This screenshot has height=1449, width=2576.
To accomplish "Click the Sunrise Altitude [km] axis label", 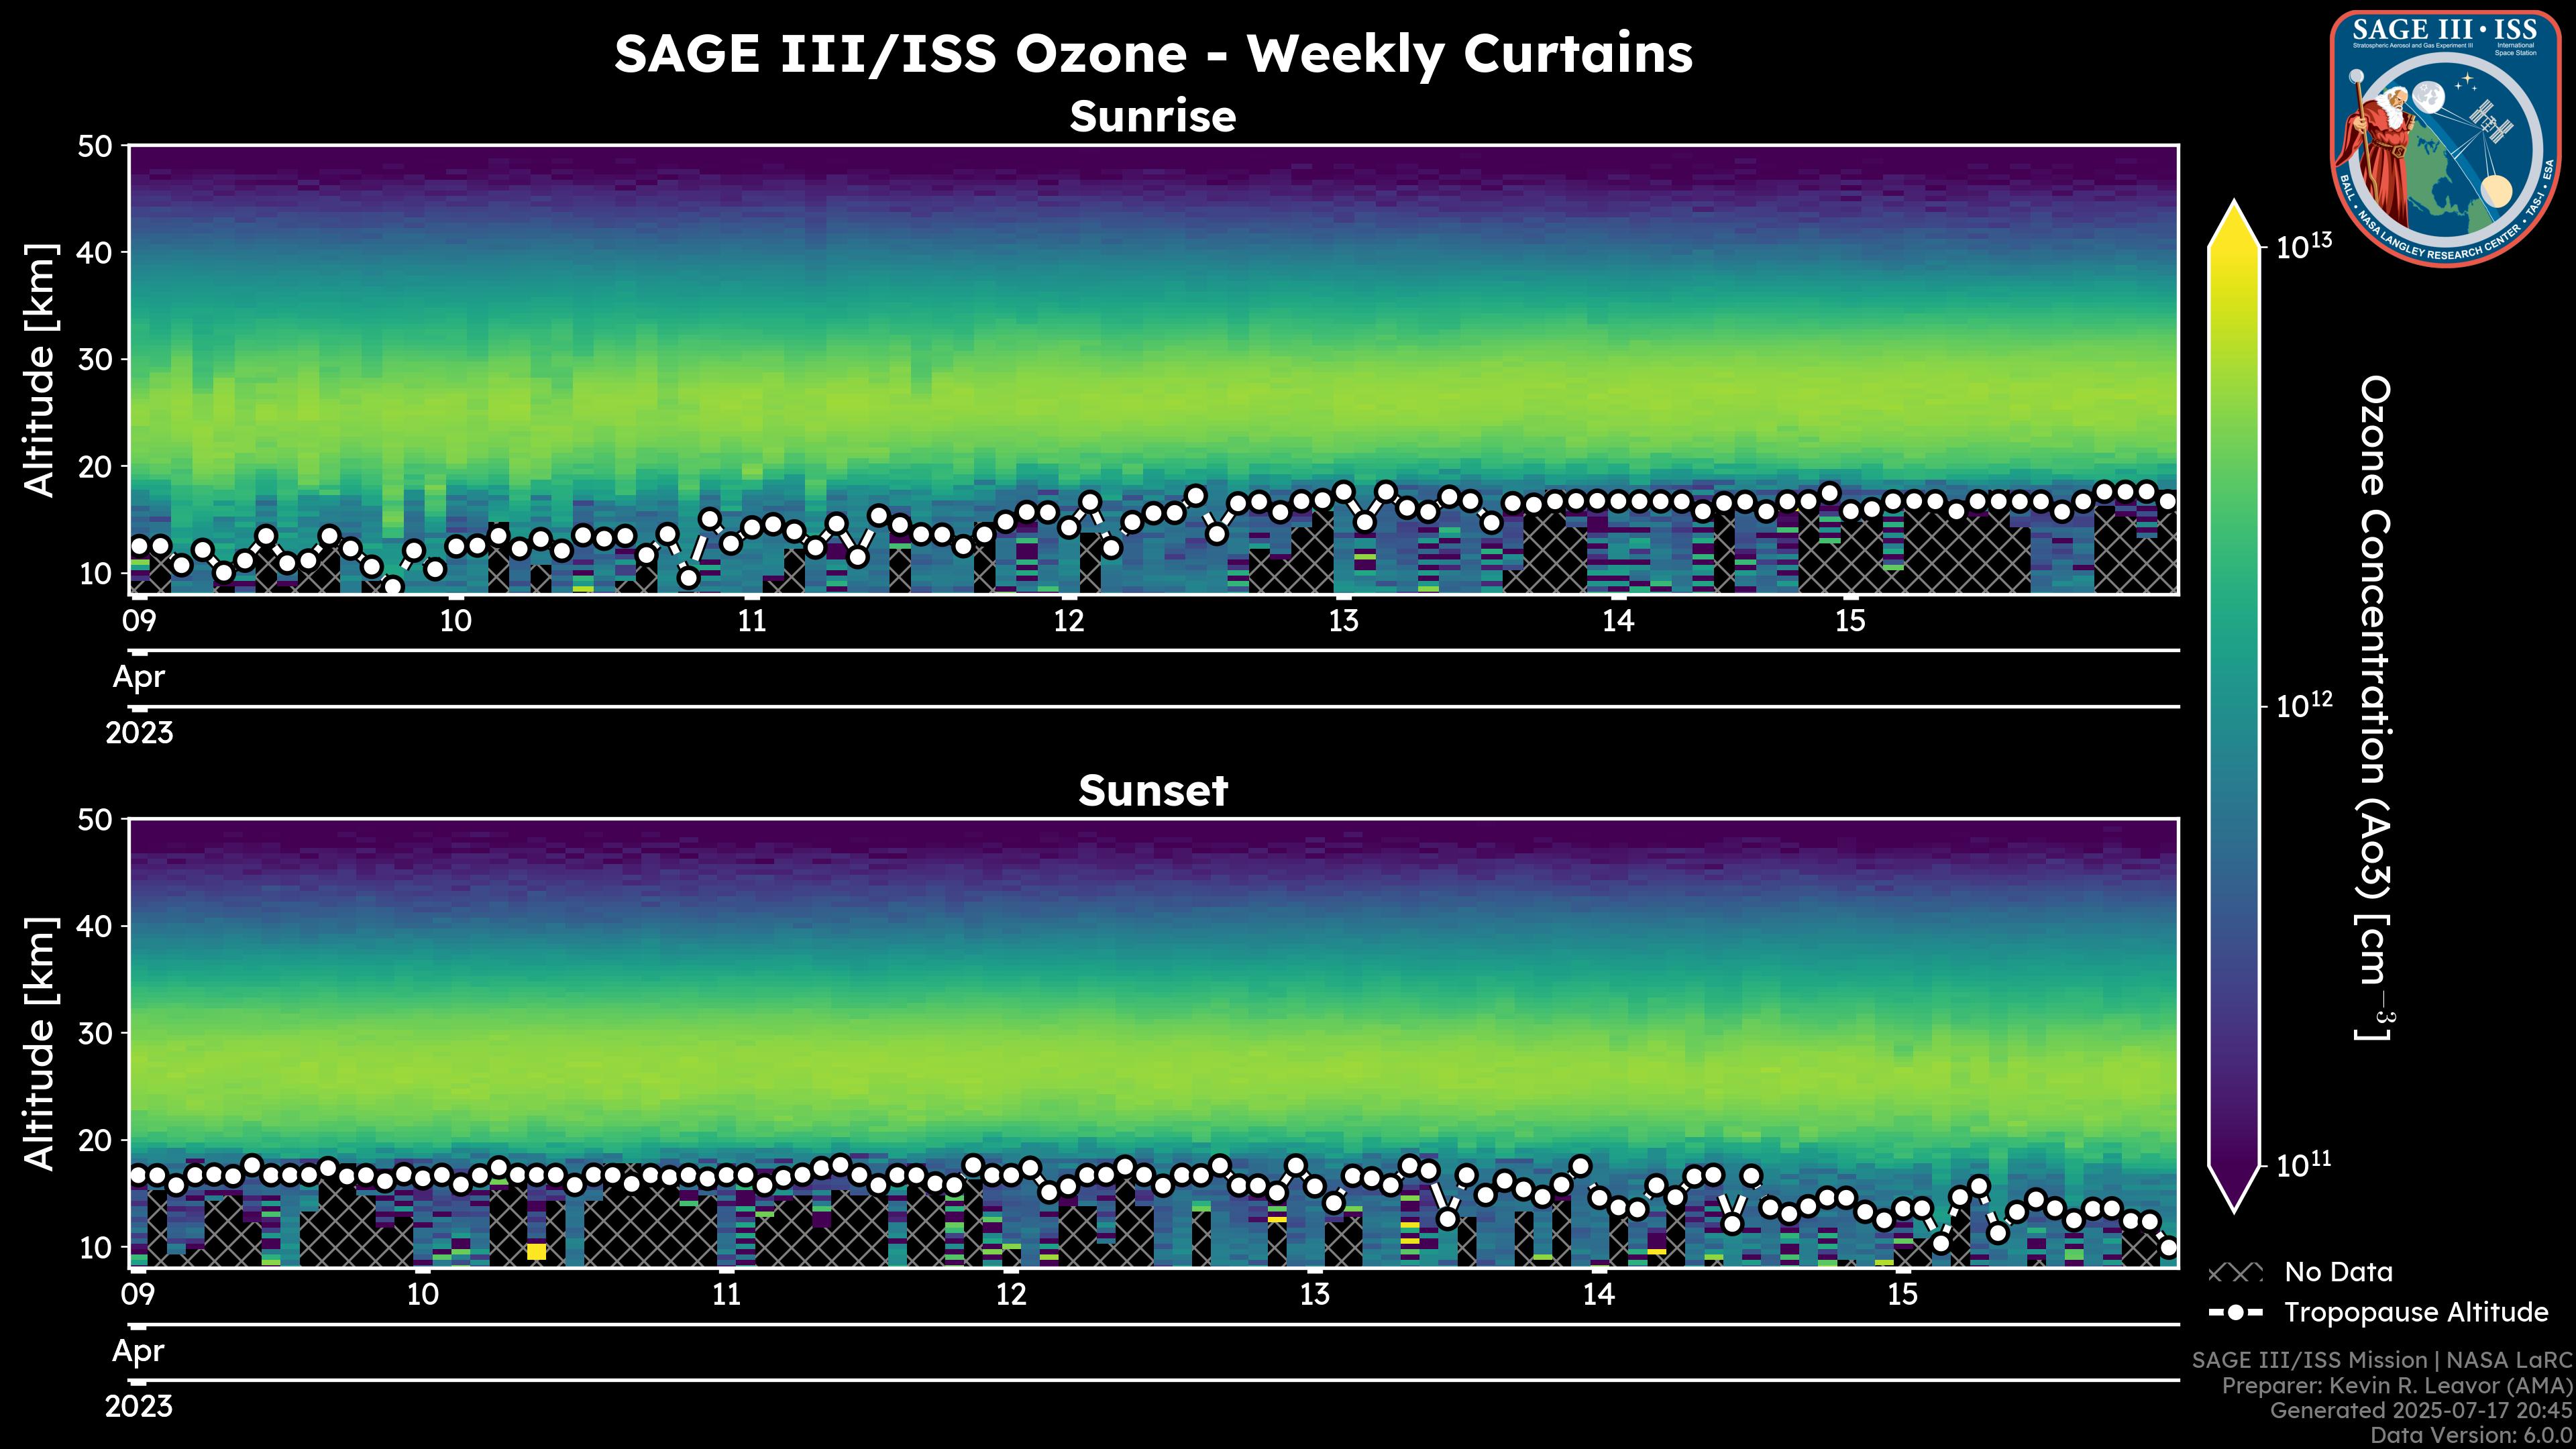I will (40, 370).
